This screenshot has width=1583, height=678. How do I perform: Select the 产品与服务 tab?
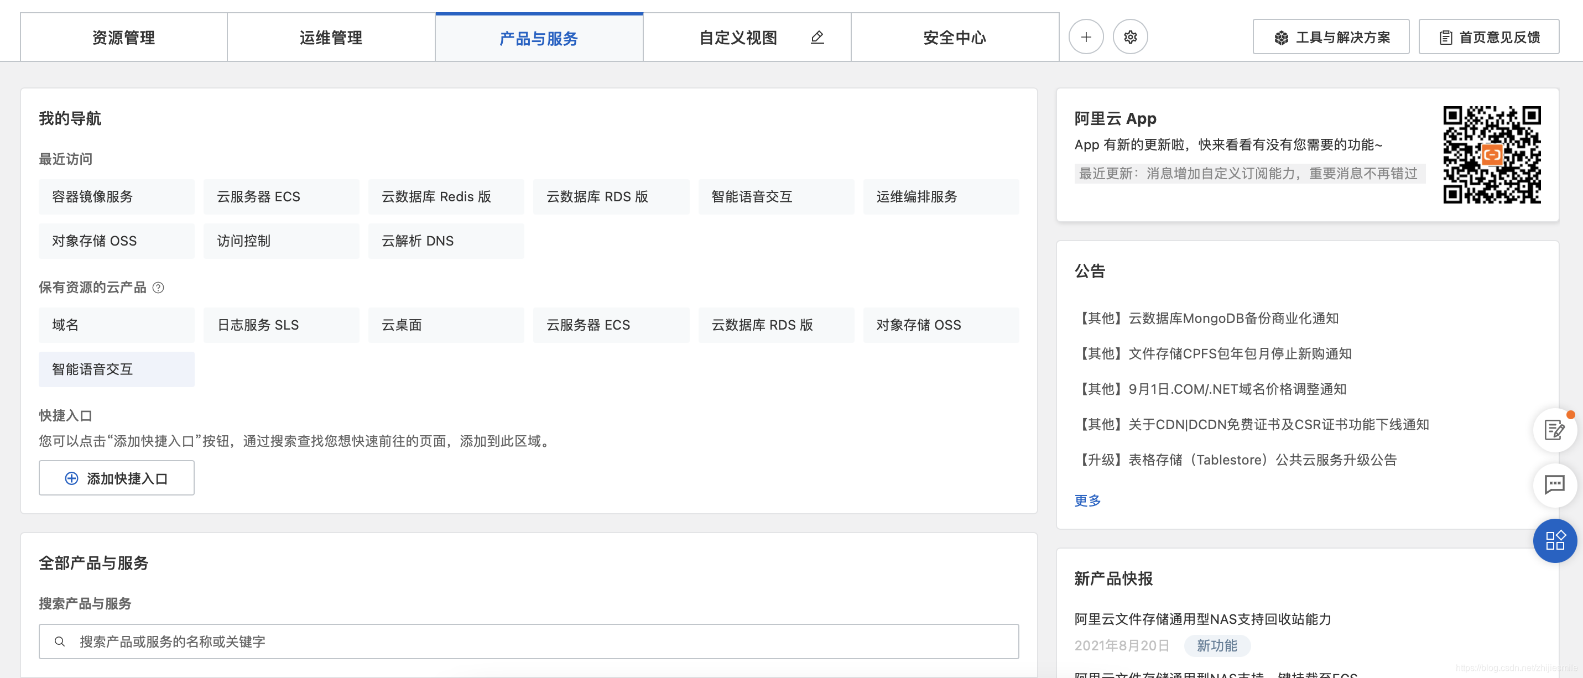point(539,38)
